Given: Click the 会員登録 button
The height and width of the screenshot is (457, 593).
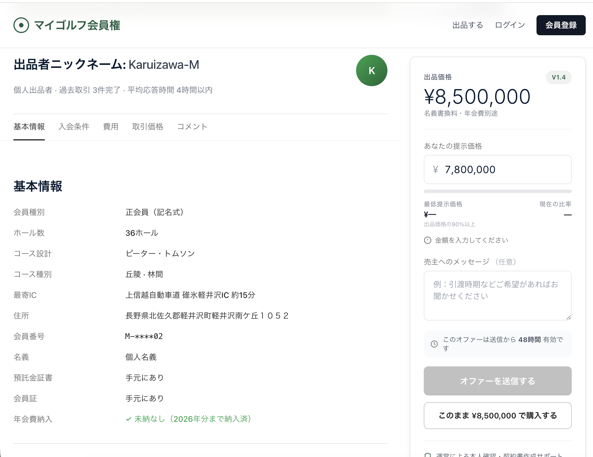Looking at the screenshot, I should [561, 25].
